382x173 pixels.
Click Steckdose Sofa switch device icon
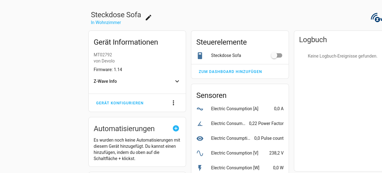click(200, 56)
